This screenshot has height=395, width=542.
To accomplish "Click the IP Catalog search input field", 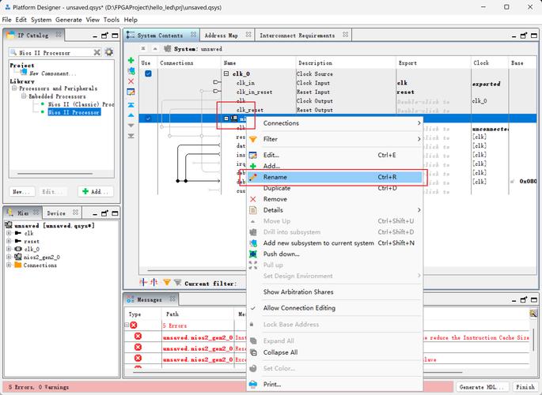I will [x=55, y=52].
